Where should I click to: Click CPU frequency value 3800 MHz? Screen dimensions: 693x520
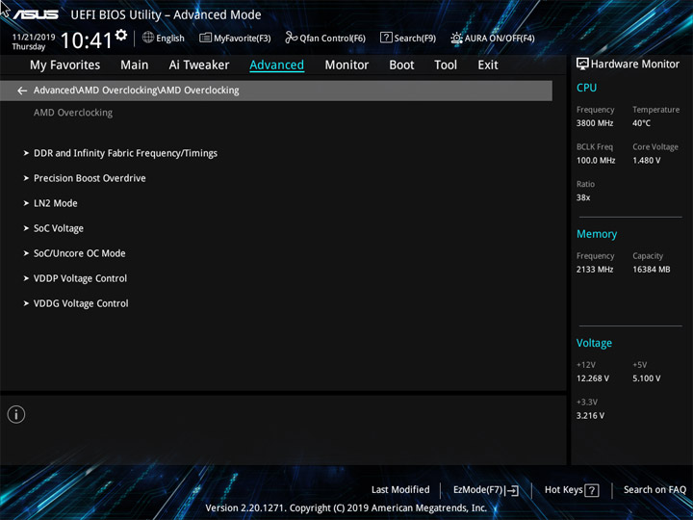click(595, 123)
